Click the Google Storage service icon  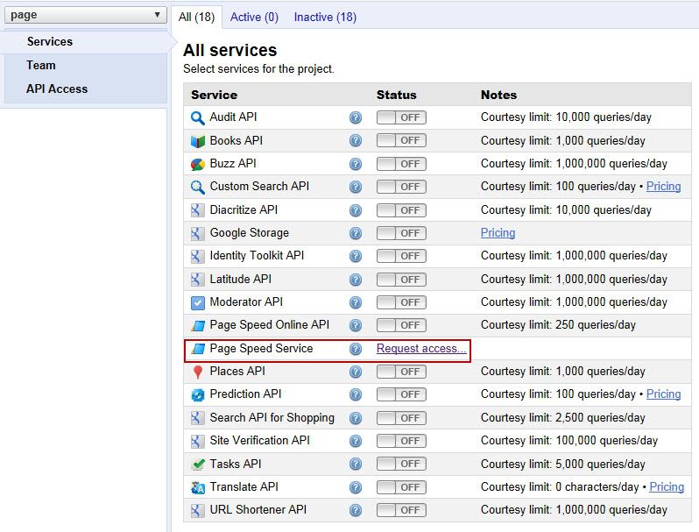point(197,233)
